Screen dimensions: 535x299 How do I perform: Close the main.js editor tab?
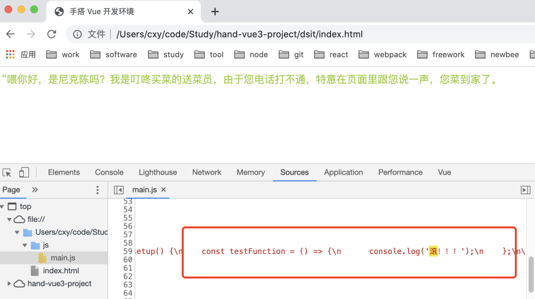coord(163,190)
